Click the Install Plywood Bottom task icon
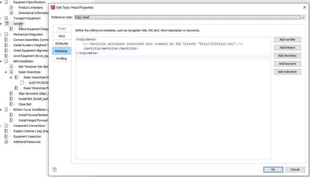 point(11,115)
